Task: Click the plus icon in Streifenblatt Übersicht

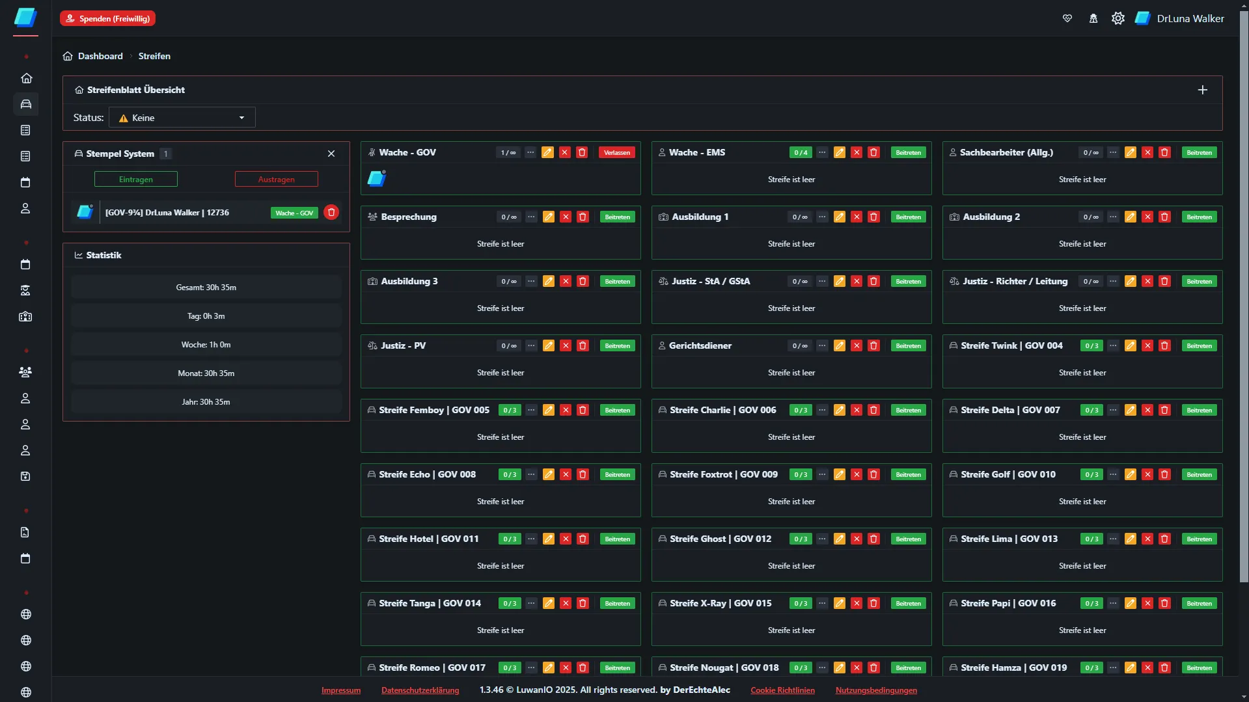Action: tap(1202, 90)
